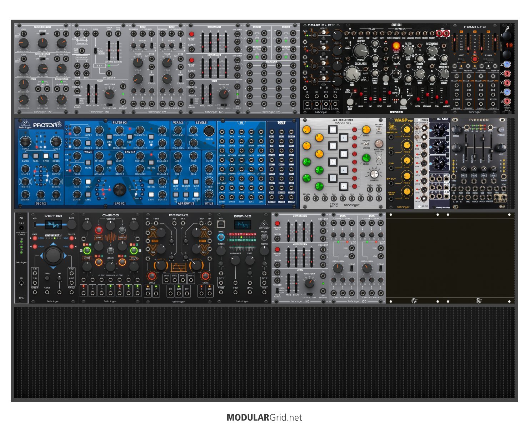Click Envelope 1 Attack slider on top-row 140
The image size is (529, 425).
pyautogui.click(x=203, y=42)
